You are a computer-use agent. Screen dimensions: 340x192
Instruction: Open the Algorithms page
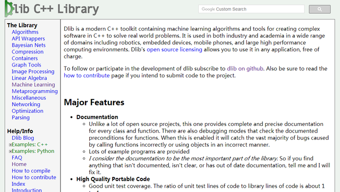tap(25, 32)
